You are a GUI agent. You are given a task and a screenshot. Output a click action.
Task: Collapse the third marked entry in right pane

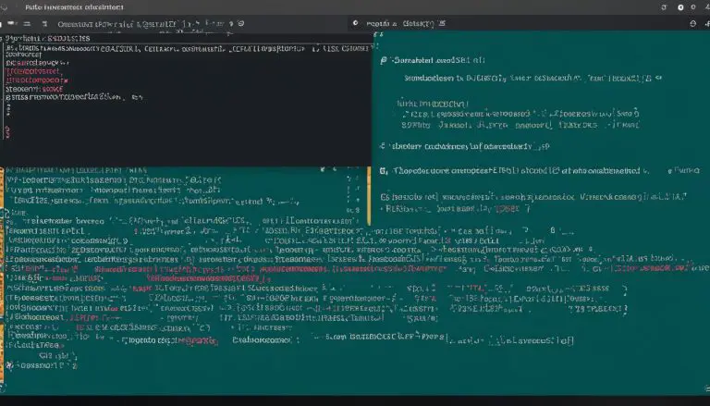pyautogui.click(x=384, y=171)
